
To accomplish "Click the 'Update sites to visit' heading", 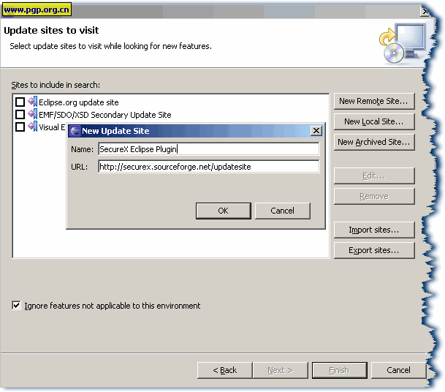I will (x=51, y=30).
